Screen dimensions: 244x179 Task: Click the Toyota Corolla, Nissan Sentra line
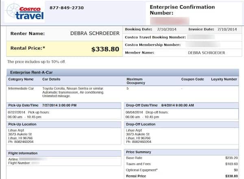(73, 88)
